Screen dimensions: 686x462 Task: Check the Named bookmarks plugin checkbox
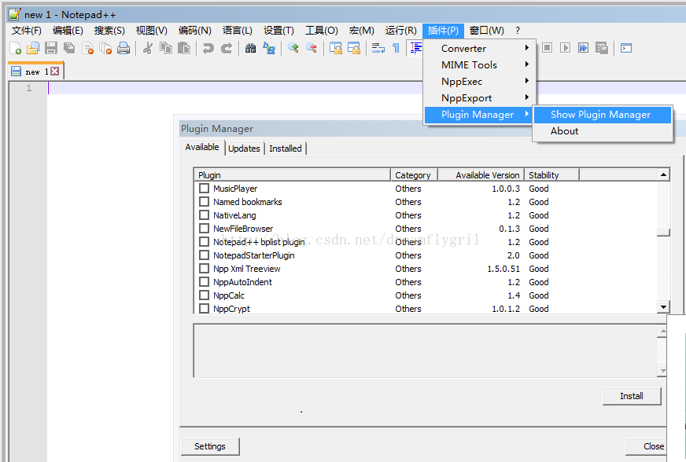click(204, 201)
